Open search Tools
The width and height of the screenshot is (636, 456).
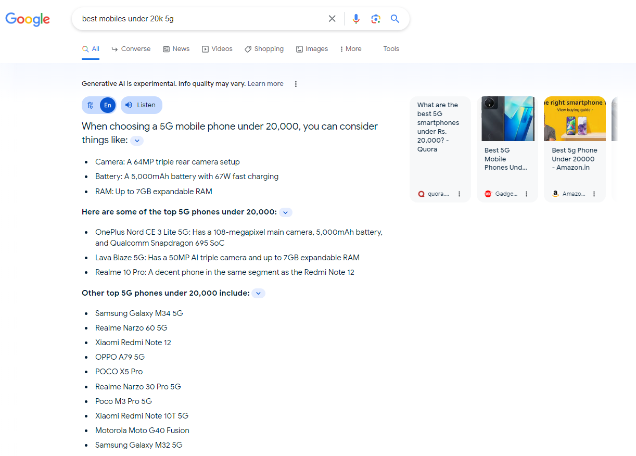click(391, 49)
